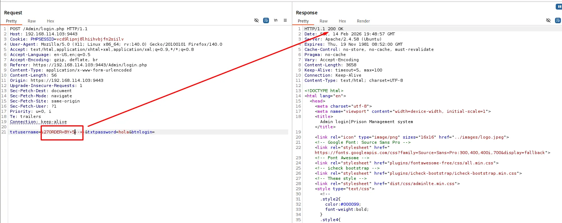Image resolution: width=562 pixels, height=223 pixels.
Task: Toggle word wrap icon in Response pane
Action: [558, 21]
